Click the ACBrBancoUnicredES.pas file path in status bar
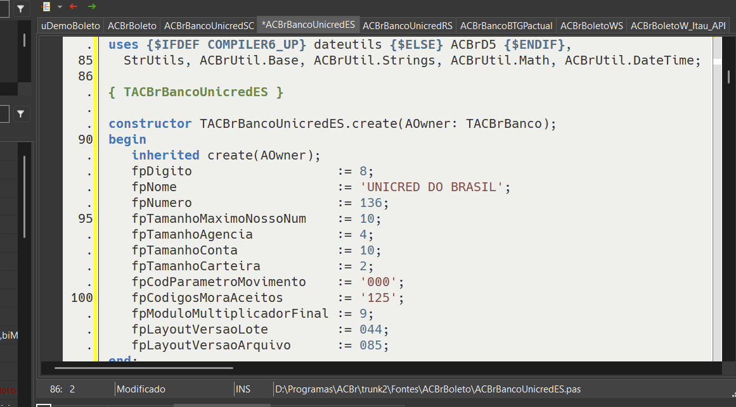 pos(428,389)
